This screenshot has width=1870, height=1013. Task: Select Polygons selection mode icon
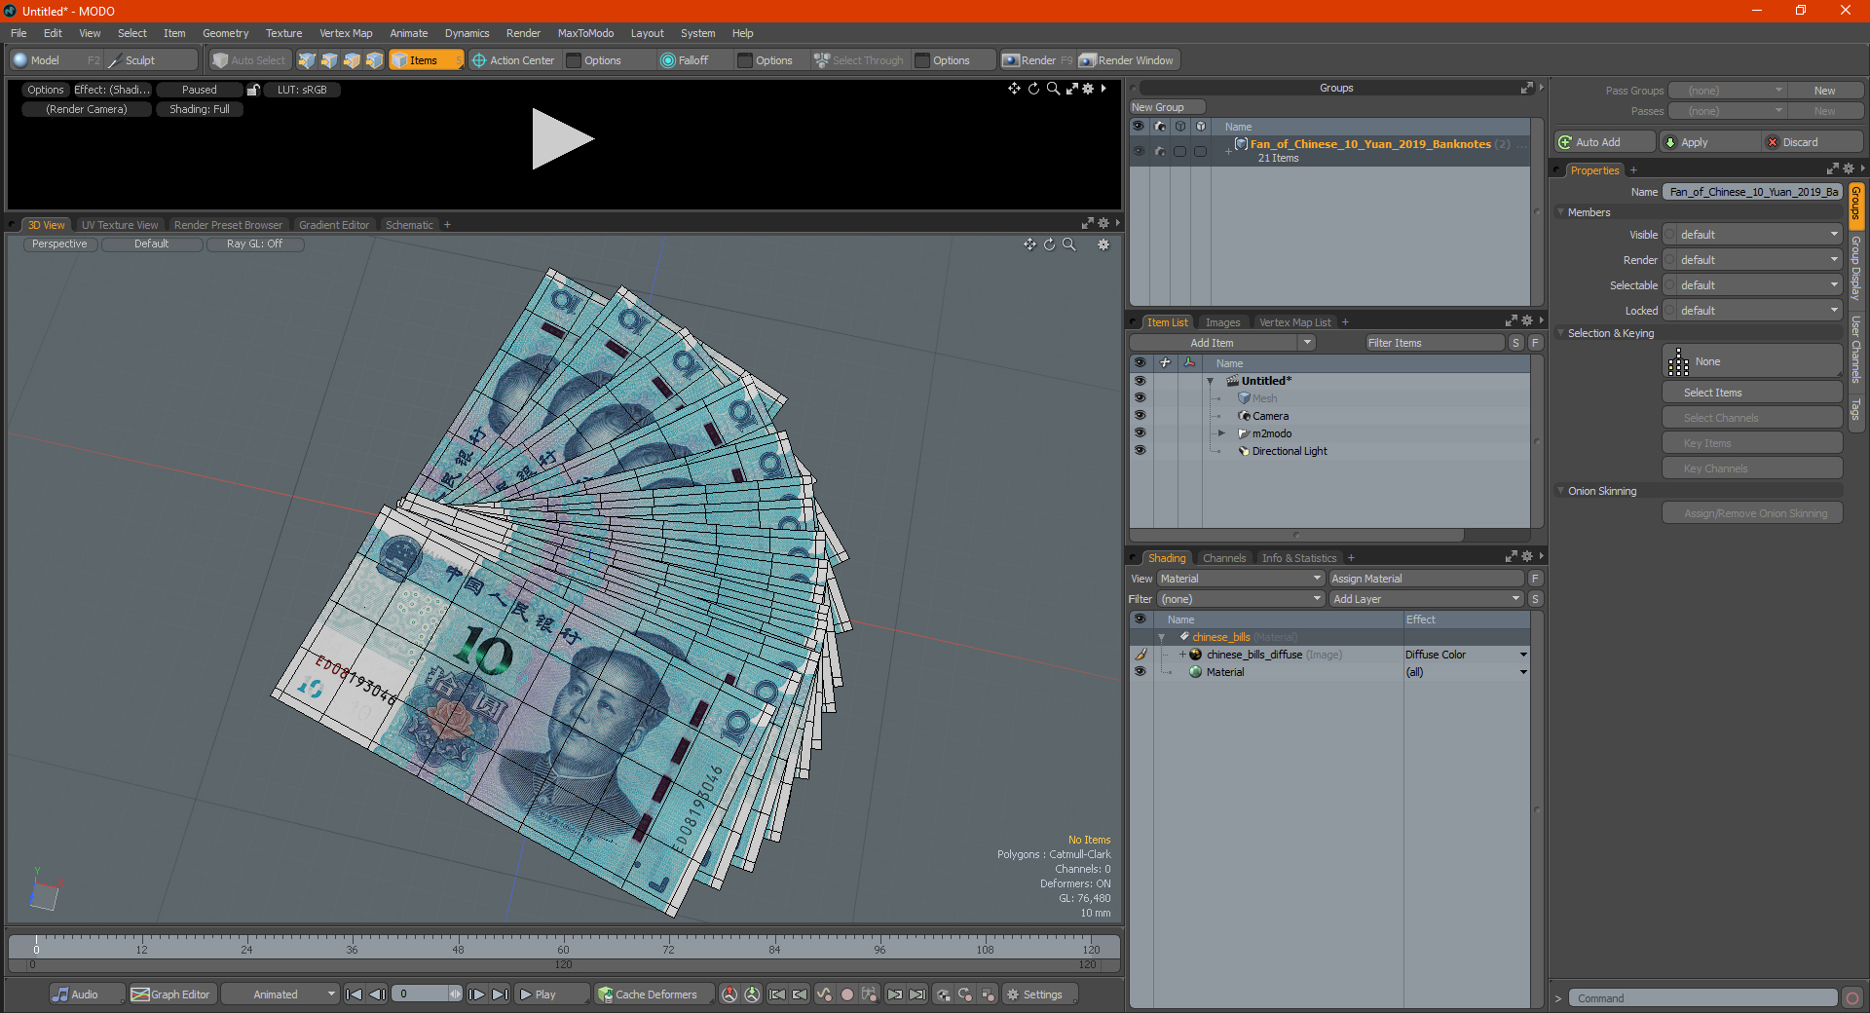point(352,60)
